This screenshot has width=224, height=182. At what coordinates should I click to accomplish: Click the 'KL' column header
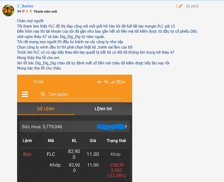tap(74, 141)
